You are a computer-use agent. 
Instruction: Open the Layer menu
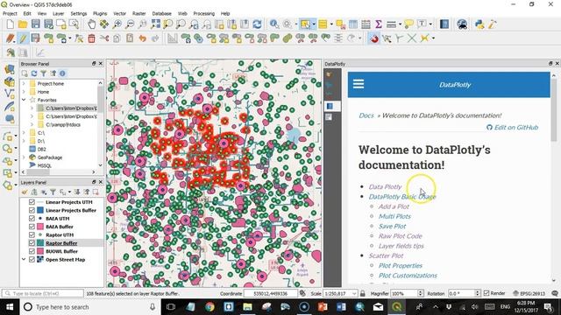click(59, 14)
